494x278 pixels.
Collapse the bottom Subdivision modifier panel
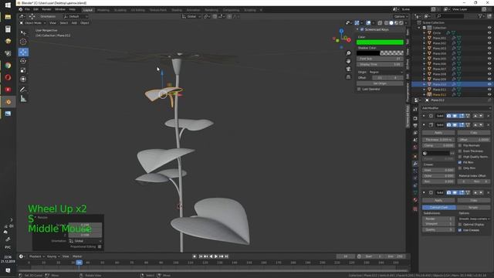tap(424, 192)
